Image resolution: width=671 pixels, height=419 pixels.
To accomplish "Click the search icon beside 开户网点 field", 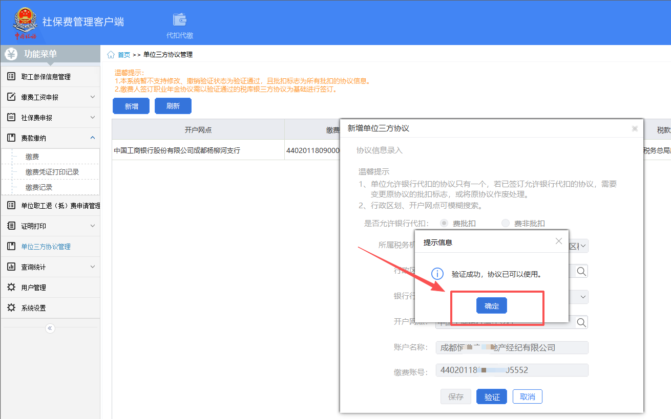I will point(581,322).
